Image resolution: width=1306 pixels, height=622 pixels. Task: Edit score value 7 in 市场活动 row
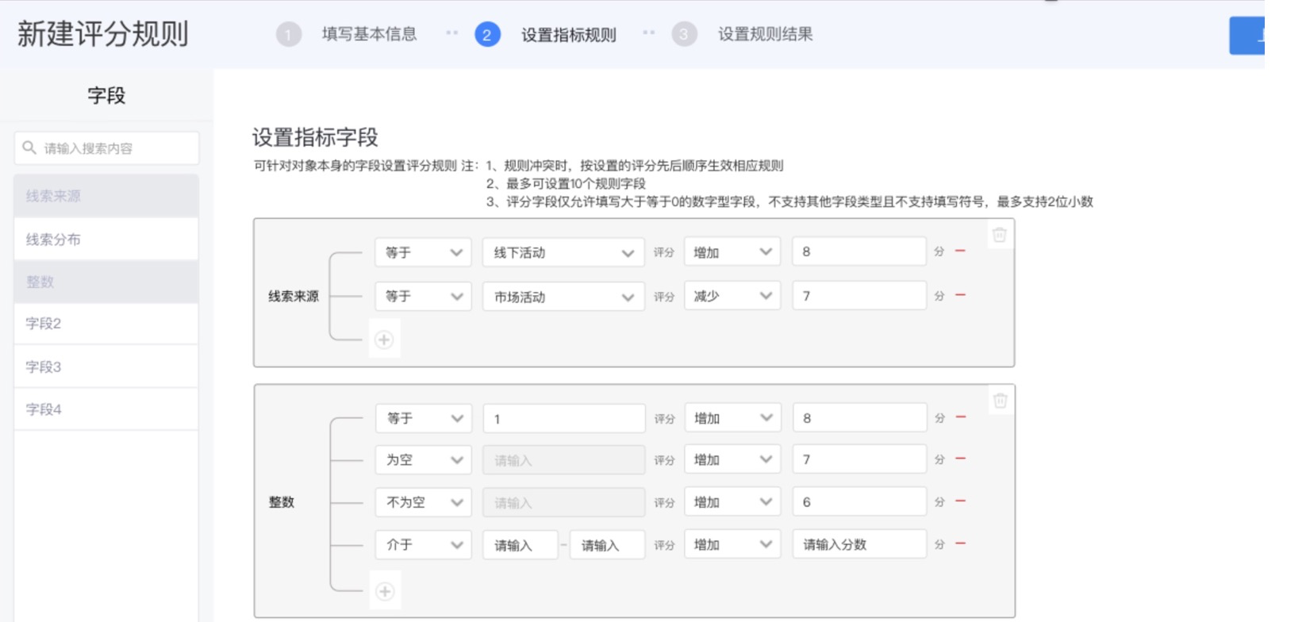(x=859, y=296)
